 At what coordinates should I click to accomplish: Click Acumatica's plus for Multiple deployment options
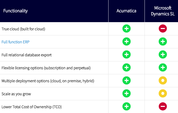126,80
